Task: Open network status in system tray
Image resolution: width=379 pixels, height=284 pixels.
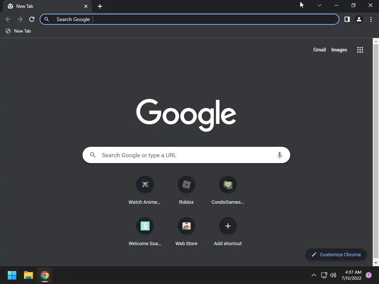Action: coord(324,275)
